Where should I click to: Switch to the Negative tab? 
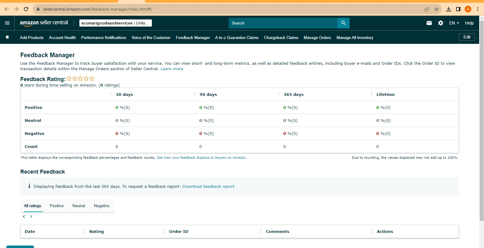102,206
